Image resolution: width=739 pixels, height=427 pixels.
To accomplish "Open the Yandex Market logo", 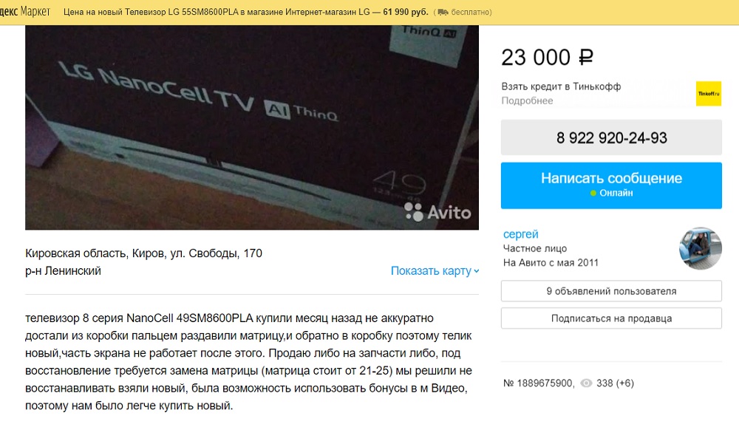I will 25,12.
